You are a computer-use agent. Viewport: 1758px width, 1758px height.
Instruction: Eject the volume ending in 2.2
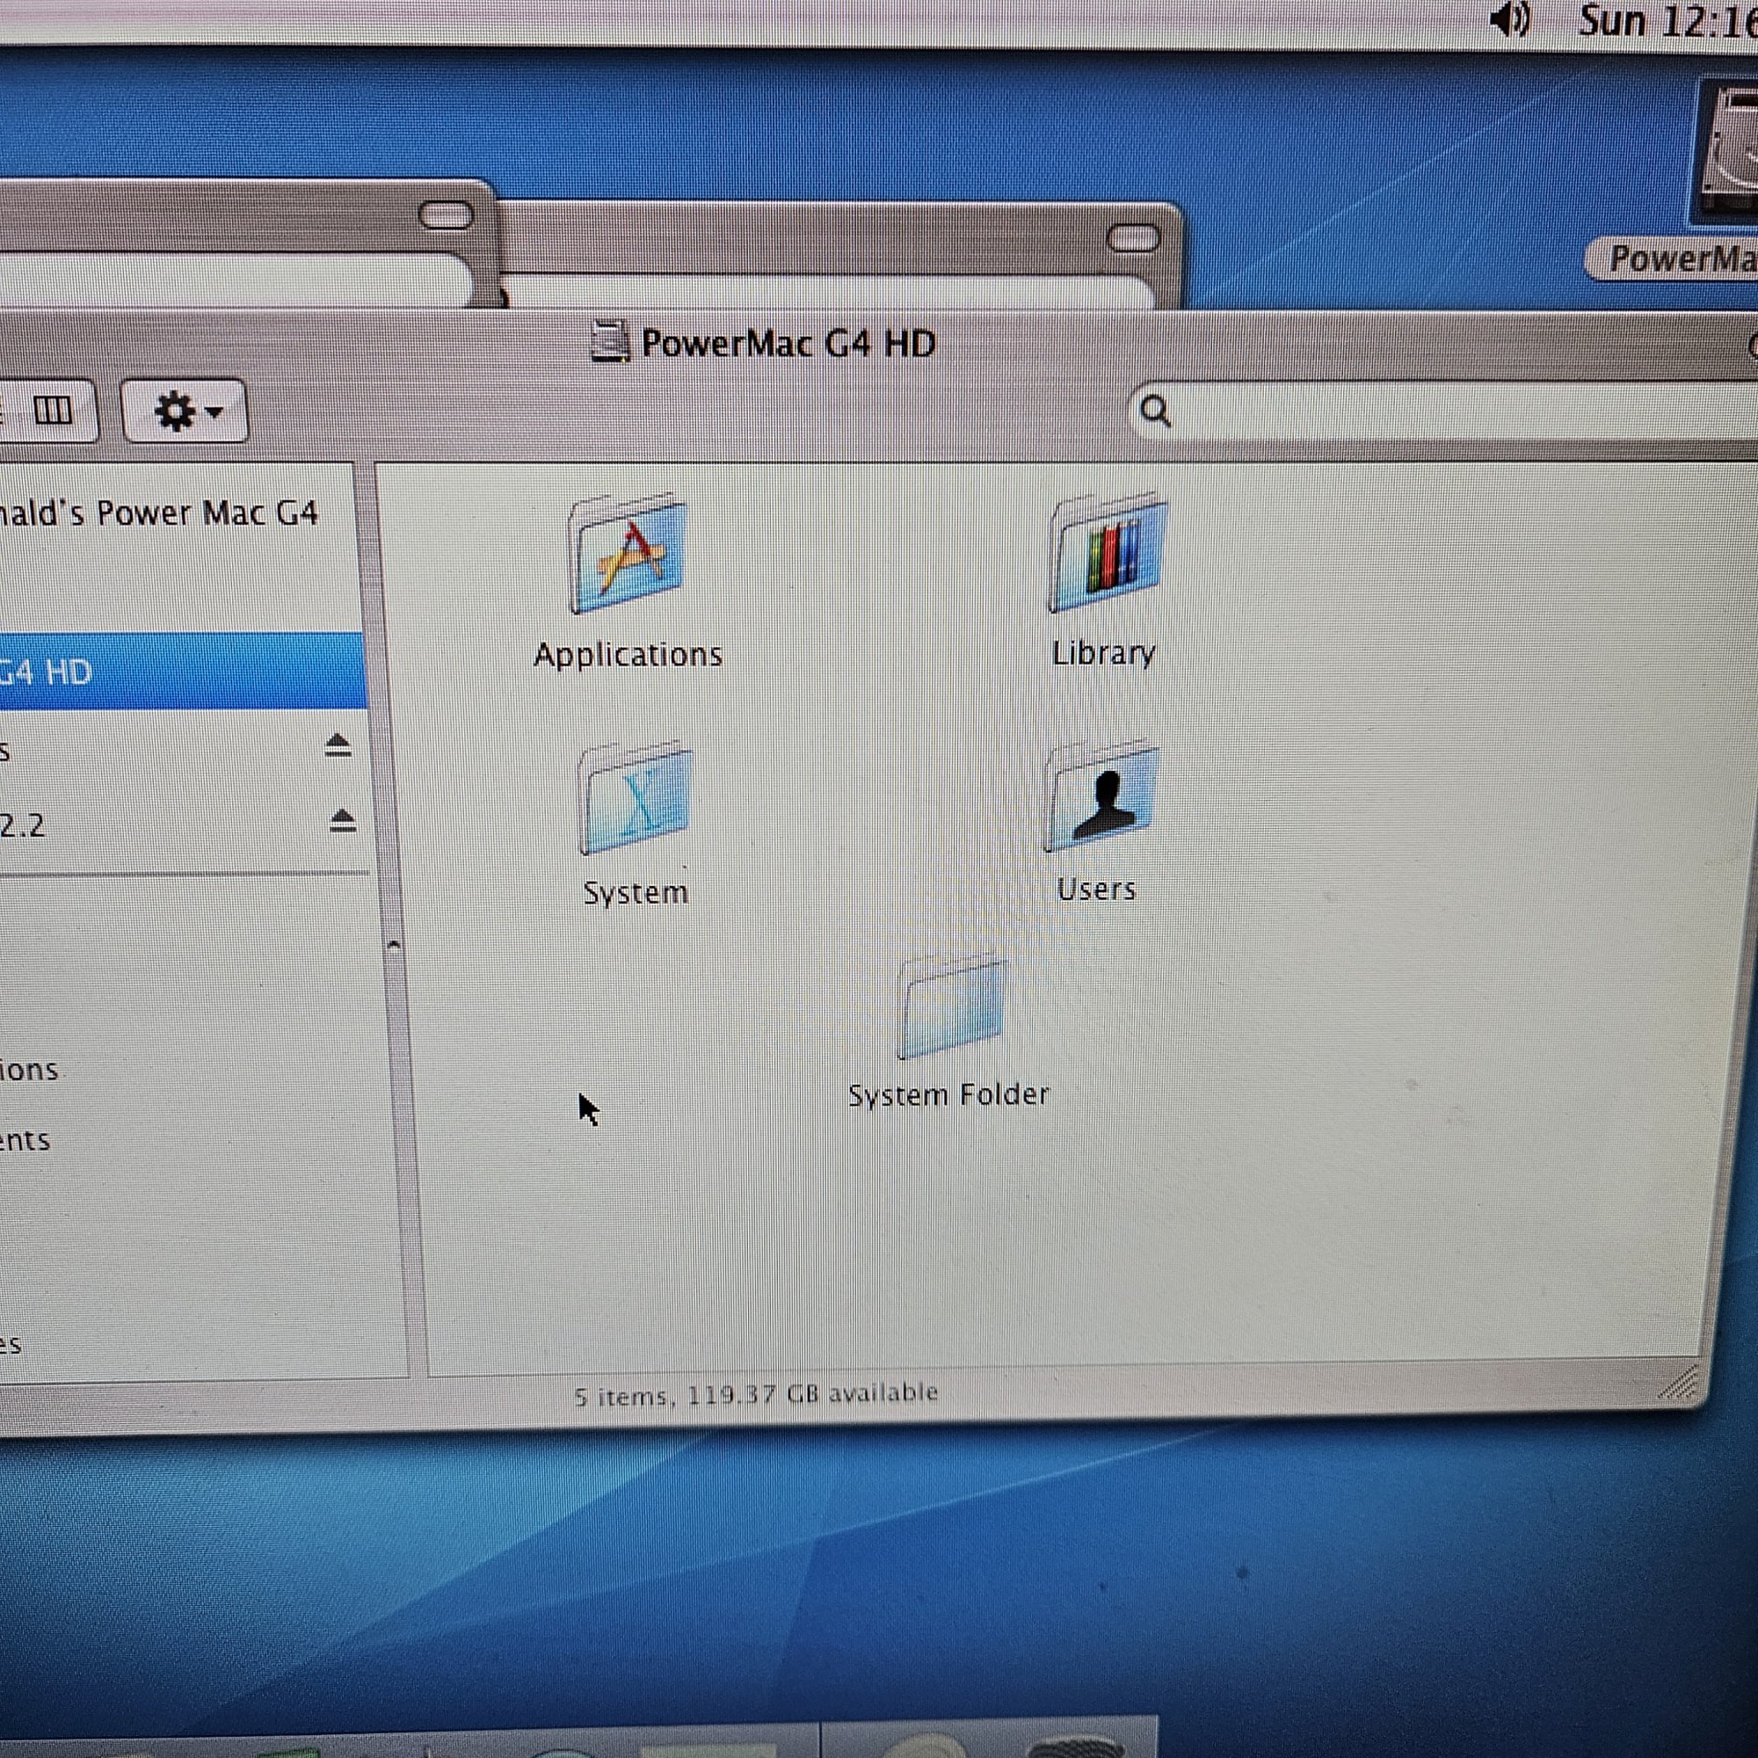(x=342, y=821)
